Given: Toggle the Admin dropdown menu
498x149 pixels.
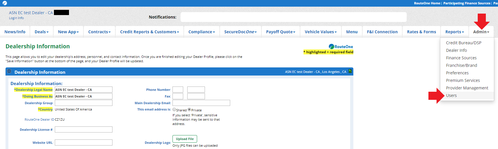Looking at the screenshot, I should pos(481,32).
